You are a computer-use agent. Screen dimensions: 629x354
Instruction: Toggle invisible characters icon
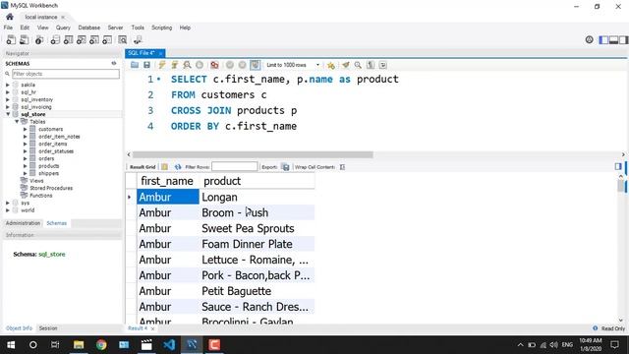coord(371,65)
